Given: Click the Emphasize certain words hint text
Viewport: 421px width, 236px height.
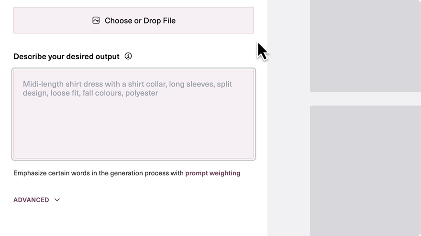Looking at the screenshot, I should point(99,173).
